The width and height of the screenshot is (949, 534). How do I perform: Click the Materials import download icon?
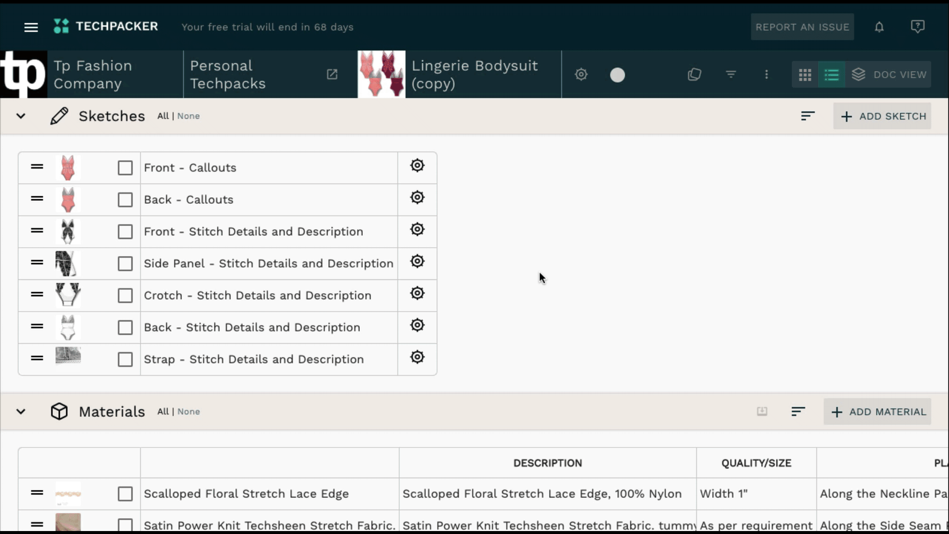(762, 411)
